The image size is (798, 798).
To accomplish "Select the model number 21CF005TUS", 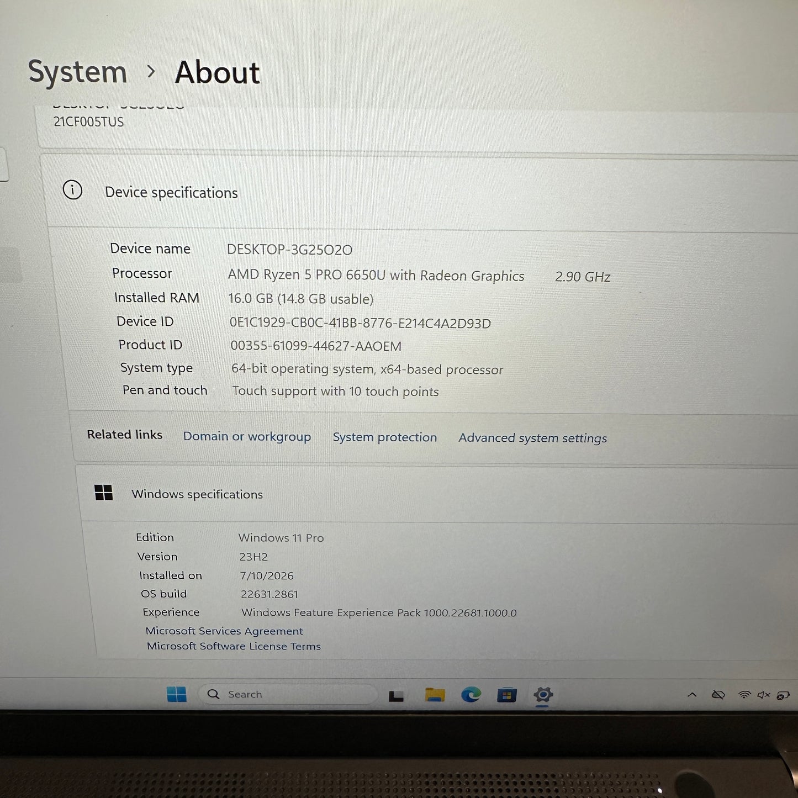I will 88,122.
